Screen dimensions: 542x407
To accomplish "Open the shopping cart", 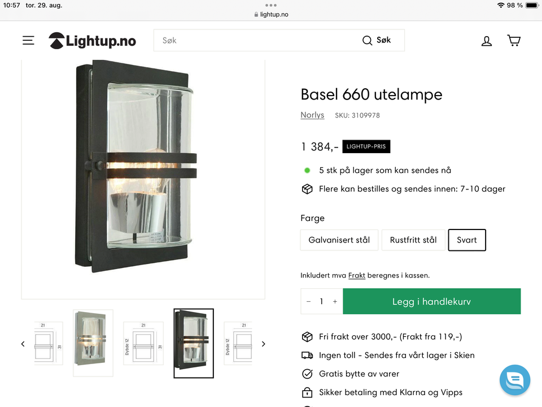I will click(514, 41).
